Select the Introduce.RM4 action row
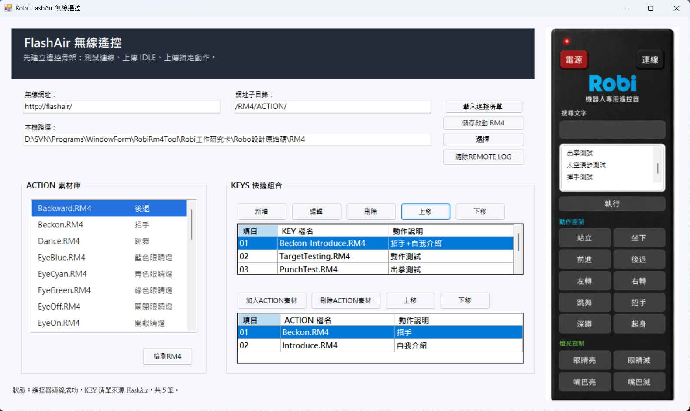 (380, 345)
